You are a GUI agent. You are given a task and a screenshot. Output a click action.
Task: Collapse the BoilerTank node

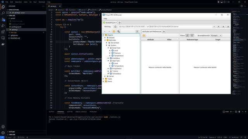(x=108, y=48)
